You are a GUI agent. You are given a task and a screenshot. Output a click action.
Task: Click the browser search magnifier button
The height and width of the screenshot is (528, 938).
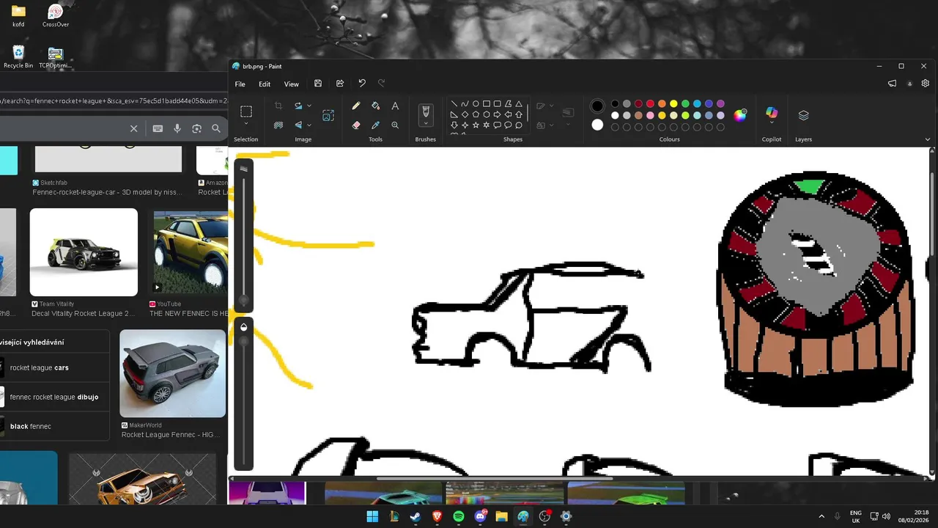(216, 128)
